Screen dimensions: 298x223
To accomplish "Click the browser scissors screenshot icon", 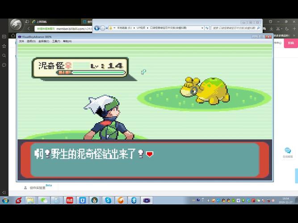I will point(278,29).
